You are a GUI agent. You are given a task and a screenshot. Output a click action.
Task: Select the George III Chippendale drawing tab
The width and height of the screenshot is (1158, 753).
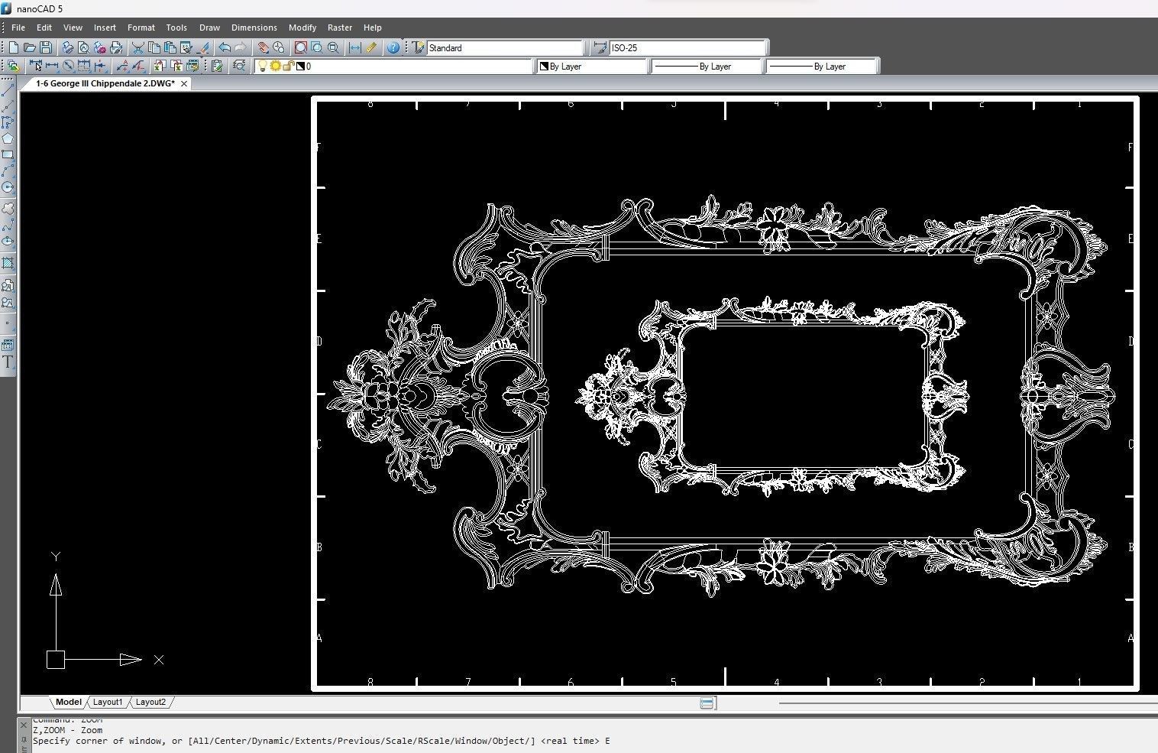point(105,83)
